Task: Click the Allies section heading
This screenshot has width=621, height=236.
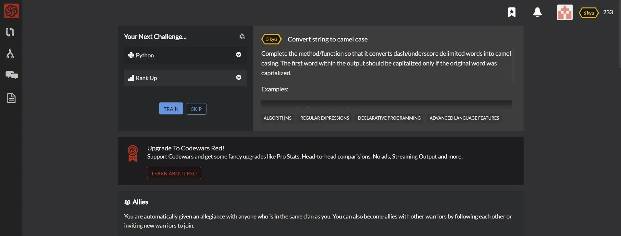Action: (x=140, y=202)
